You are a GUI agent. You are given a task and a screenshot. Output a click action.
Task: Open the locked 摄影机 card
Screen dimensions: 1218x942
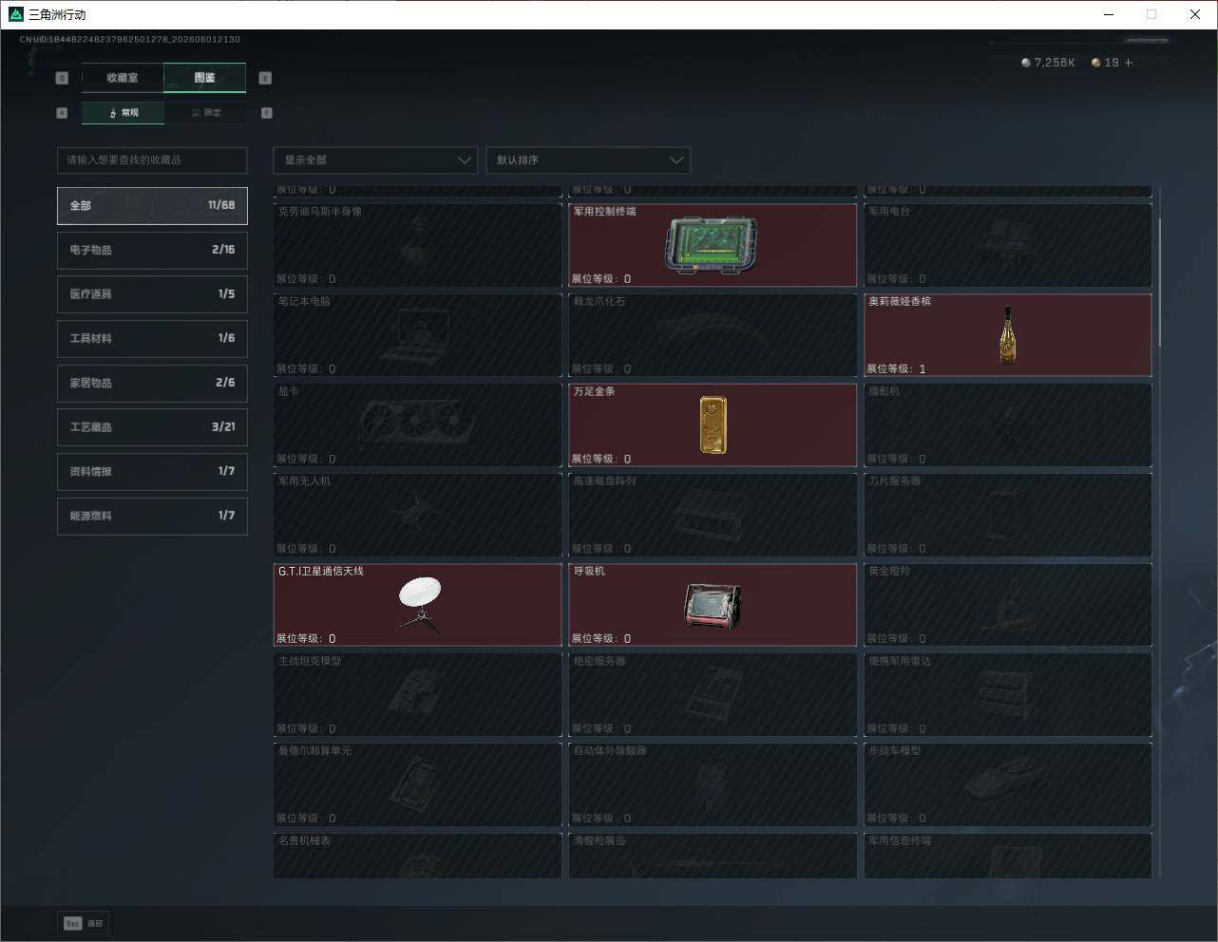click(1008, 424)
